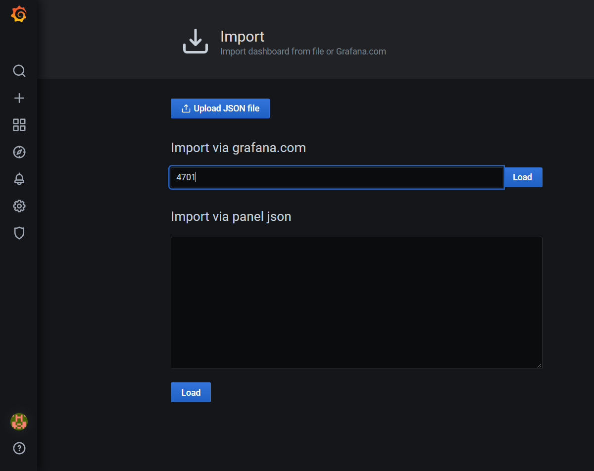Click the textarea resize handle corner
The height and width of the screenshot is (471, 594).
coord(539,365)
